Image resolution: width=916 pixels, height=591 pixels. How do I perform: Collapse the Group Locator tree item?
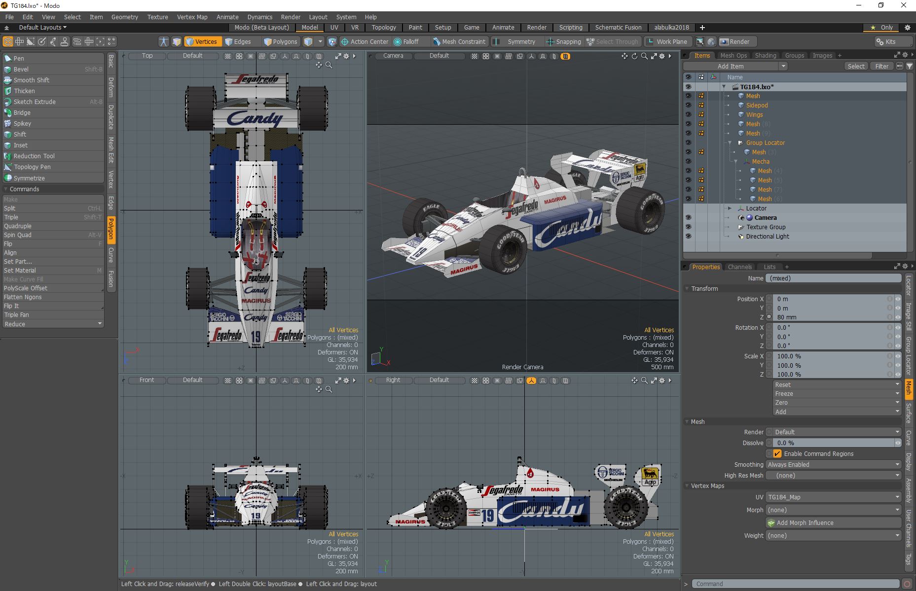(x=730, y=143)
